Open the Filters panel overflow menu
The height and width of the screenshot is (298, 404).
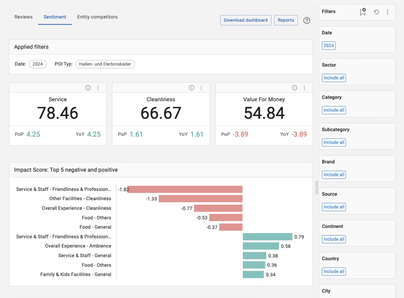[x=388, y=12]
